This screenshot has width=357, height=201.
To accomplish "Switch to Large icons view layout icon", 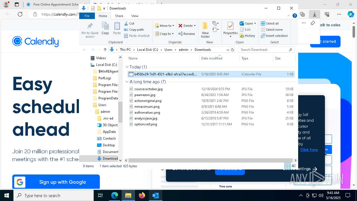I will point(293,166).
